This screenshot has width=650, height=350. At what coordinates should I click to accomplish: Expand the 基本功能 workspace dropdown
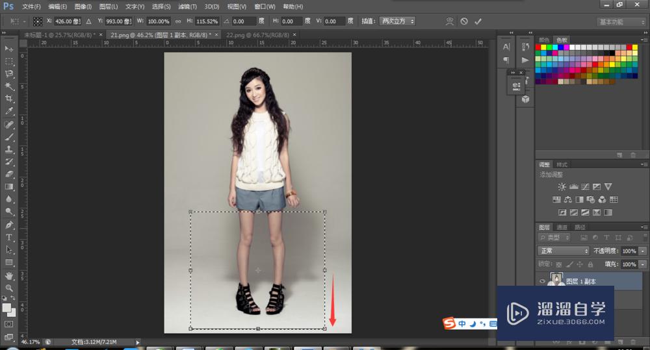[x=621, y=21]
